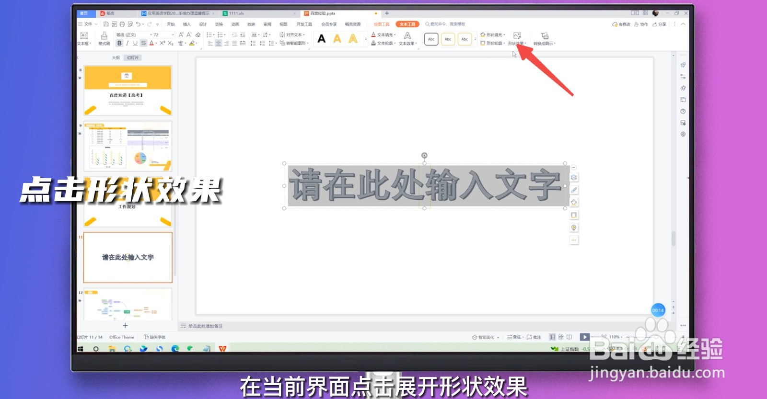Add a new document tab with plus

[387, 13]
